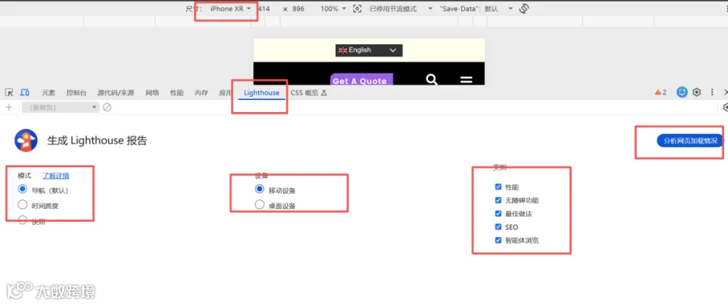This screenshot has height=305, width=728.
Task: Switch to the Lighthouse tab
Action: tap(261, 93)
